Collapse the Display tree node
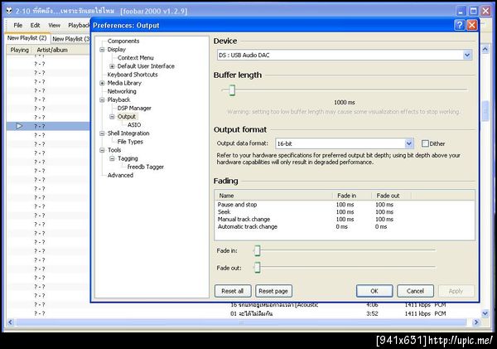 click(102, 50)
